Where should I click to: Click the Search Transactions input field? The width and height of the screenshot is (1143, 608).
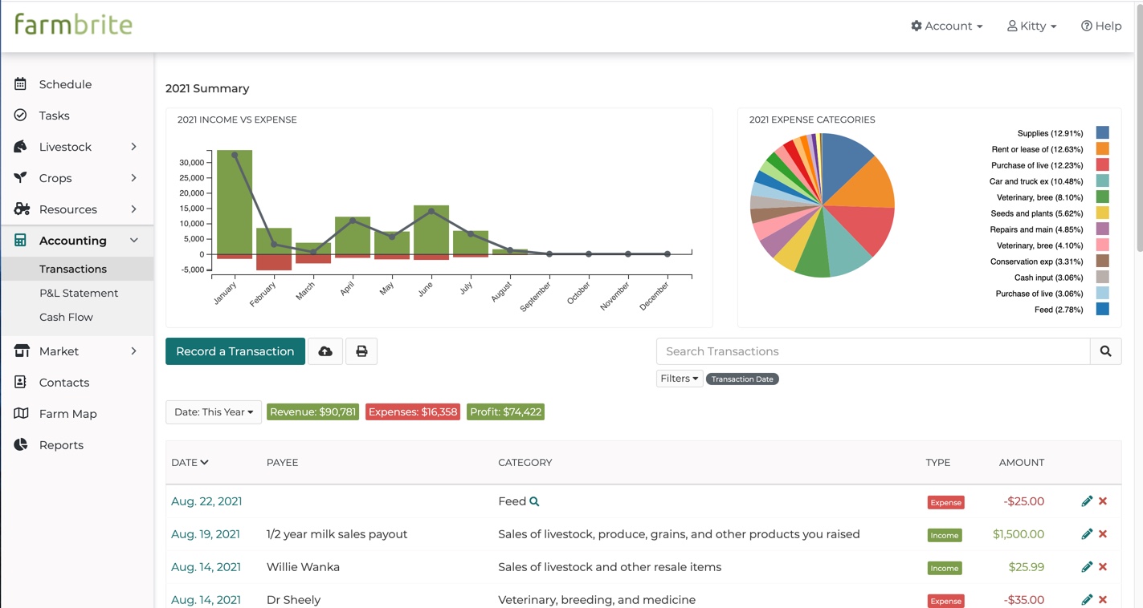click(x=873, y=351)
